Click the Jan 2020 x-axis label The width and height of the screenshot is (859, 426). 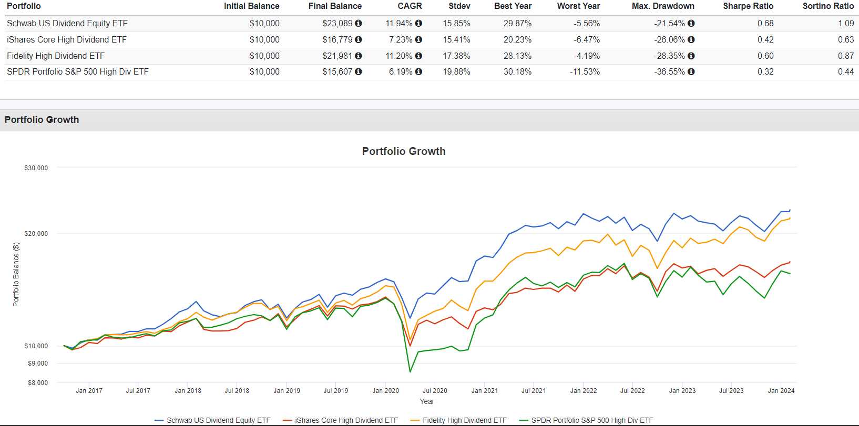tap(386, 391)
